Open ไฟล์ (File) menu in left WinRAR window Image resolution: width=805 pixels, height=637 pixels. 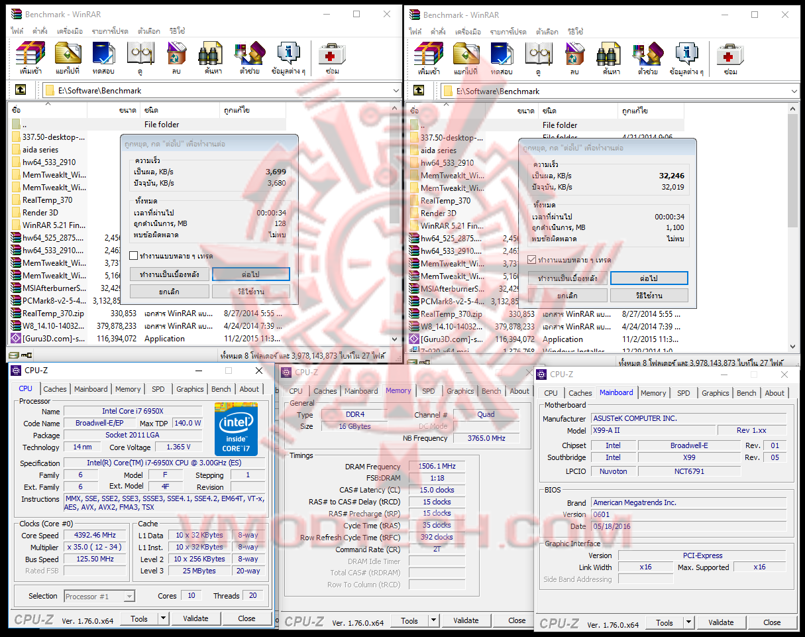click(17, 31)
